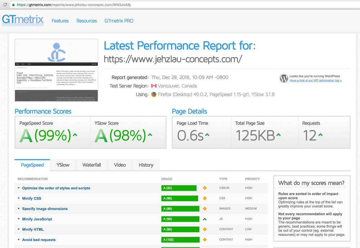The image size is (360, 248).
Task: Open the WP optimization tips link
Action: pos(315,81)
